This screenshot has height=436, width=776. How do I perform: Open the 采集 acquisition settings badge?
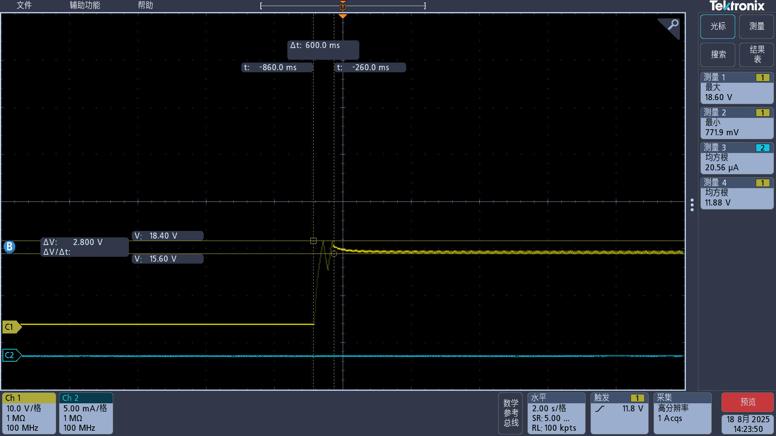[x=682, y=413]
